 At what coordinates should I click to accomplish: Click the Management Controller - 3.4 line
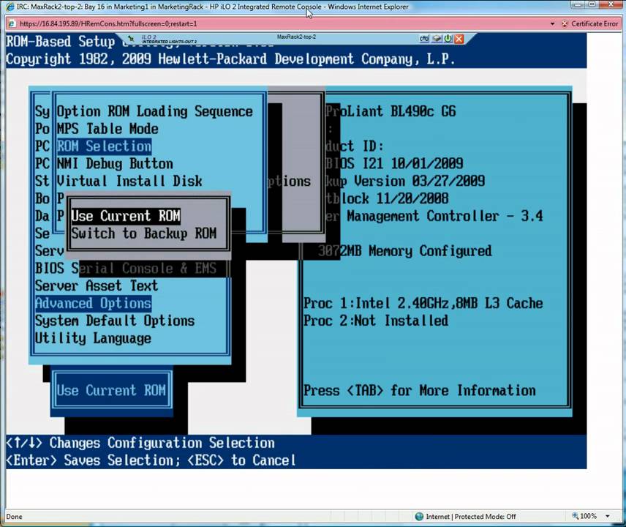point(445,216)
